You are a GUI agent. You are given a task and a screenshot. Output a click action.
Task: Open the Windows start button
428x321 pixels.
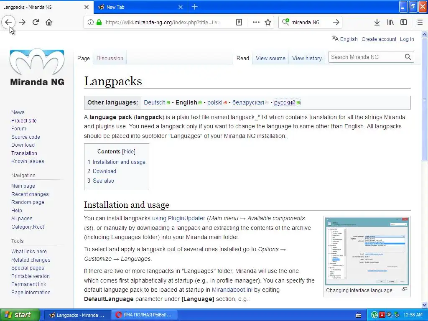pyautogui.click(x=20, y=315)
